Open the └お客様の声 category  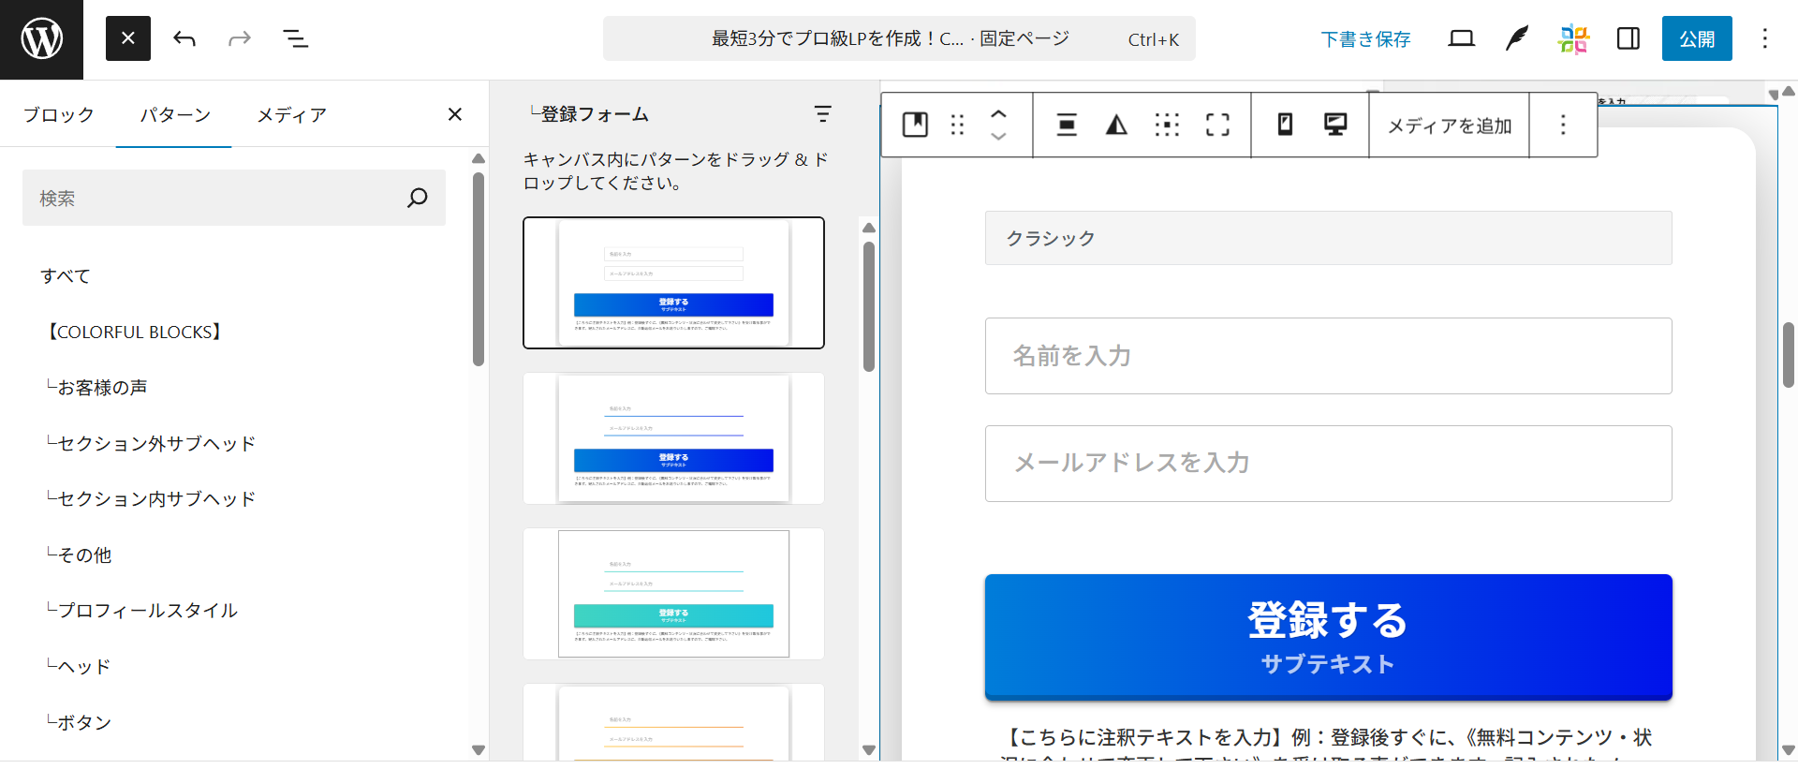click(x=96, y=388)
